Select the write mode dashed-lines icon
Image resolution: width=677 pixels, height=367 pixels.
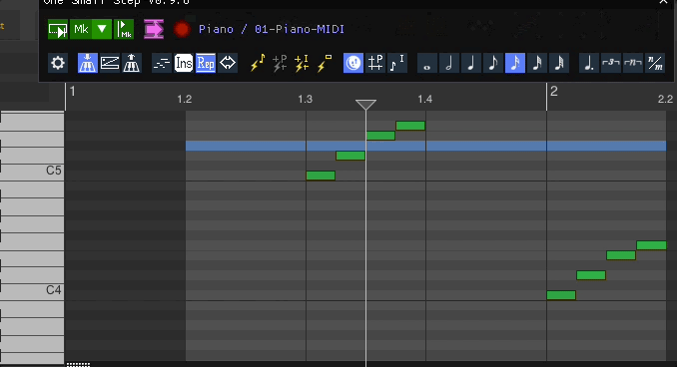(x=162, y=63)
